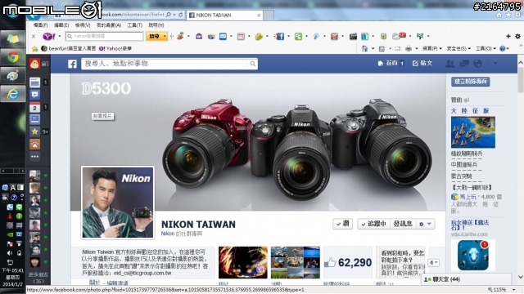
Task: Click the Facebook icon in Yahoo toolbar
Action: (x=279, y=36)
